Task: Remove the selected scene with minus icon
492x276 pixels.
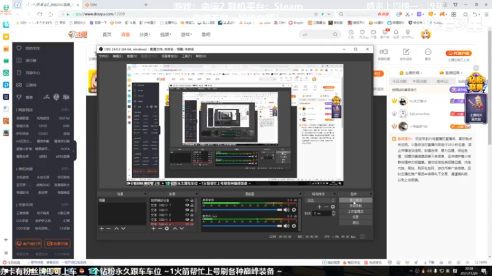Action: pos(108,229)
